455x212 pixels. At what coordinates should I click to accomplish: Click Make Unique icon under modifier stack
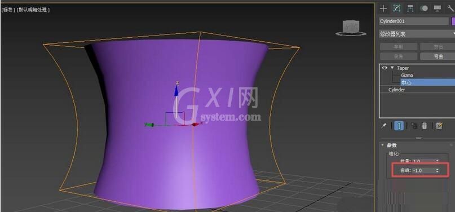click(414, 126)
